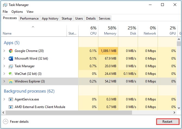Sort by the Name column header
Image resolution: width=182 pixels, height=129 pixels.
point(34,31)
